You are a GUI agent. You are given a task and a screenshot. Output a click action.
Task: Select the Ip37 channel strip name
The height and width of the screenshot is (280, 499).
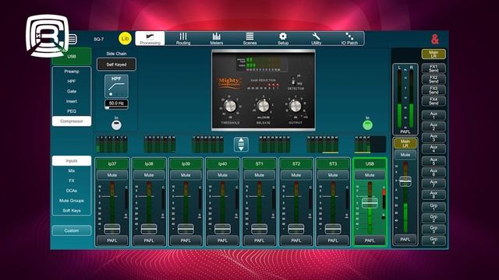click(x=112, y=164)
